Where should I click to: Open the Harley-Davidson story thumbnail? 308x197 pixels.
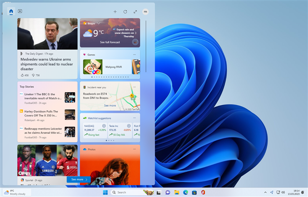70,114
